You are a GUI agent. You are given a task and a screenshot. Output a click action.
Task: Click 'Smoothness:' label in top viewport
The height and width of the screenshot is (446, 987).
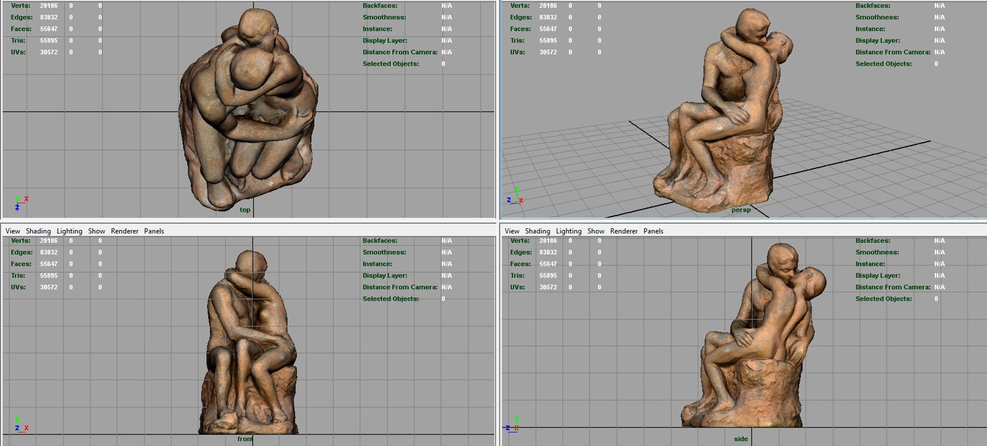384,17
